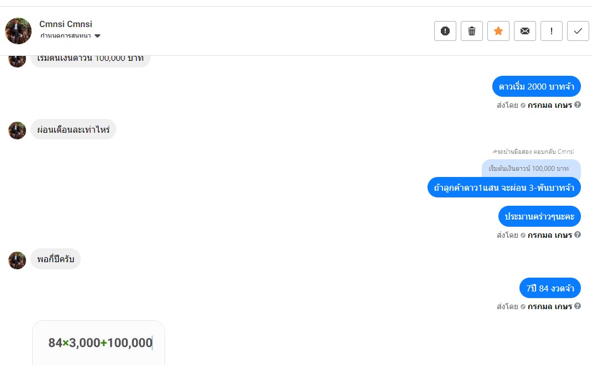The height and width of the screenshot is (365, 592).
Task: Click help icon under 2000 บาท message
Action: pyautogui.click(x=578, y=105)
